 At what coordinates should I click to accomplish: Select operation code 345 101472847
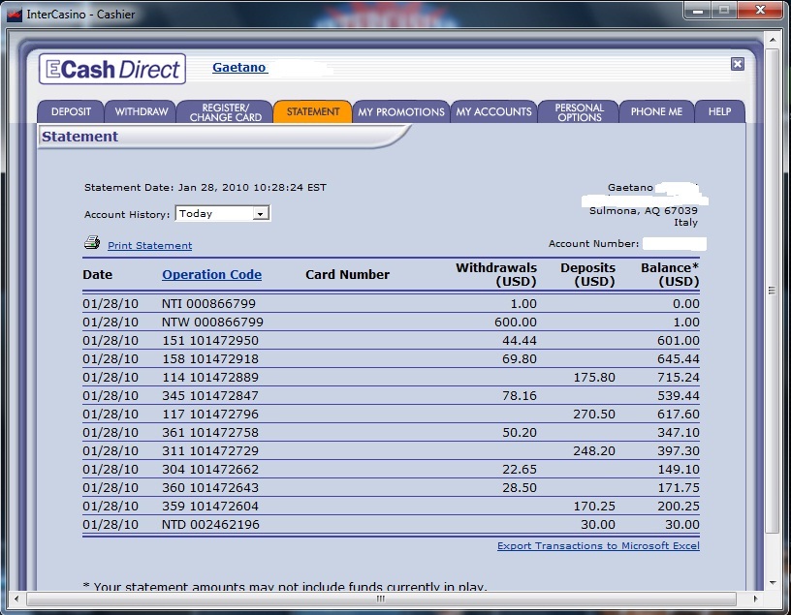coord(210,396)
